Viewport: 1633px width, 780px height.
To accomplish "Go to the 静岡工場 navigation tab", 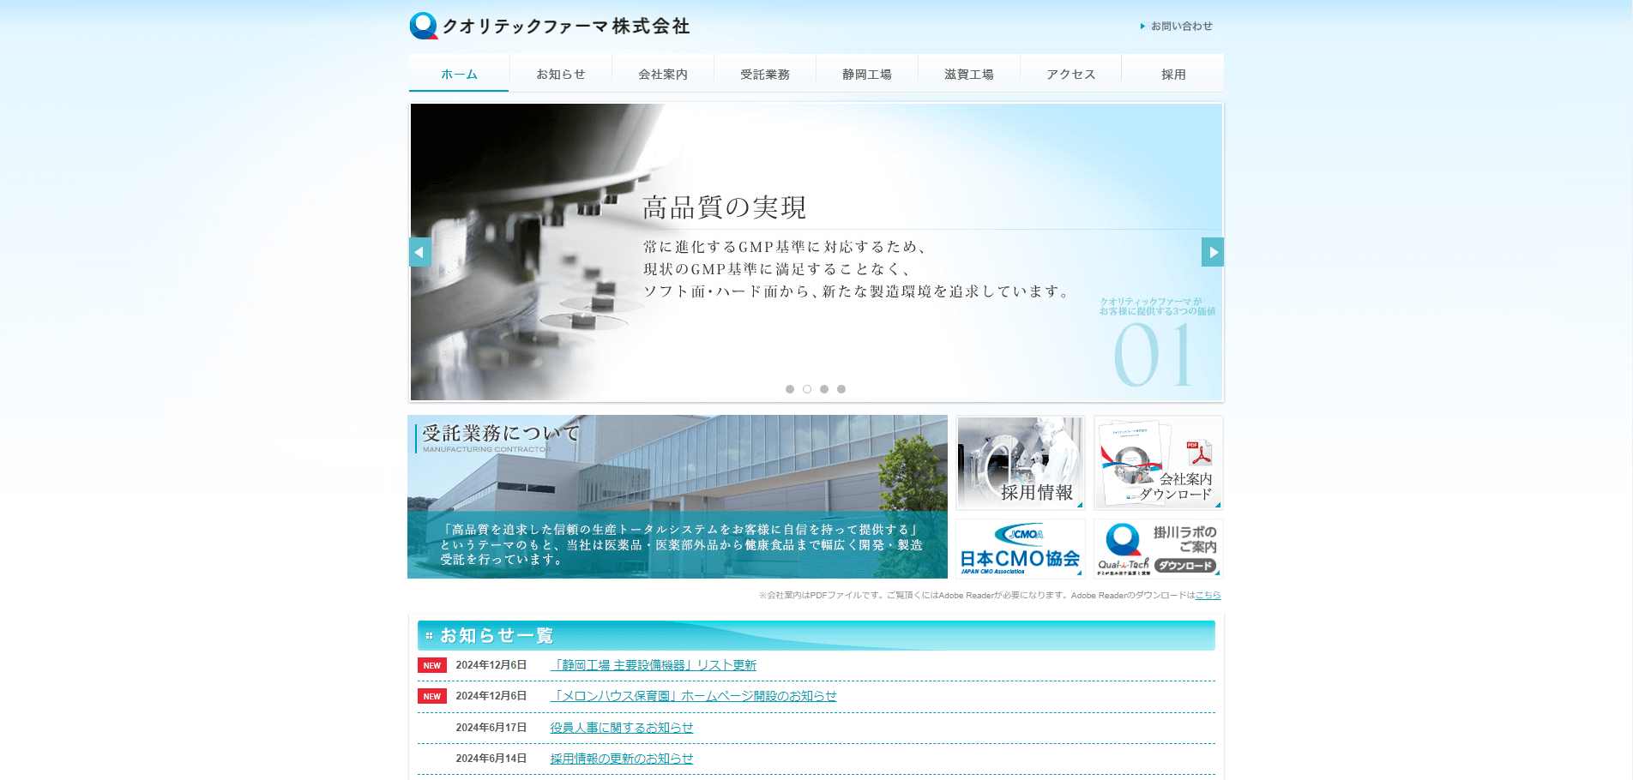I will pyautogui.click(x=866, y=75).
